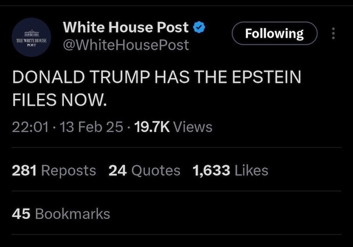353x247 pixels.
Task: Click THE WHITE HOUSE POST text in the avatar
Action: pos(32,41)
